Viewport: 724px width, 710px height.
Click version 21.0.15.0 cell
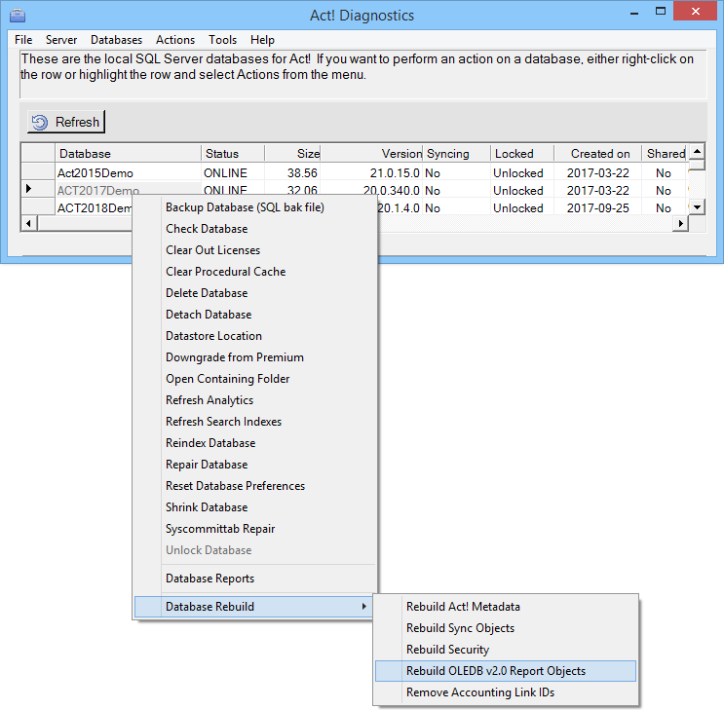pos(371,173)
